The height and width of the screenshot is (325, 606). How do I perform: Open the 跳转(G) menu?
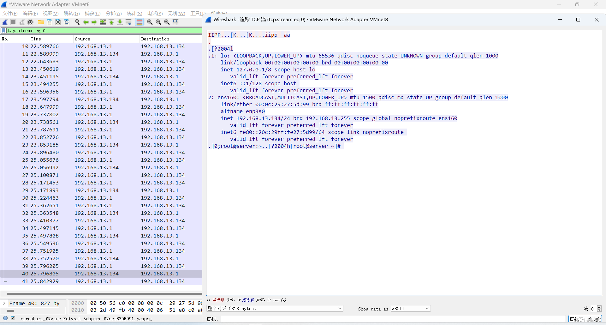[72, 14]
